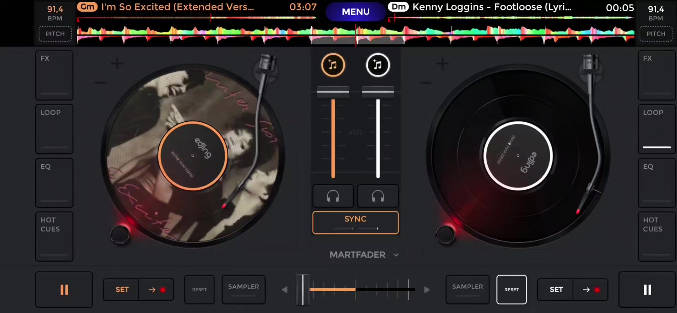Open the right deck EQ panel
The height and width of the screenshot is (313, 677).
tap(657, 183)
